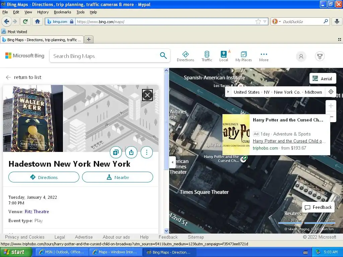This screenshot has height=257, width=343.
Task: Click the browser Forward arrow button
Action: click(x=15, y=21)
